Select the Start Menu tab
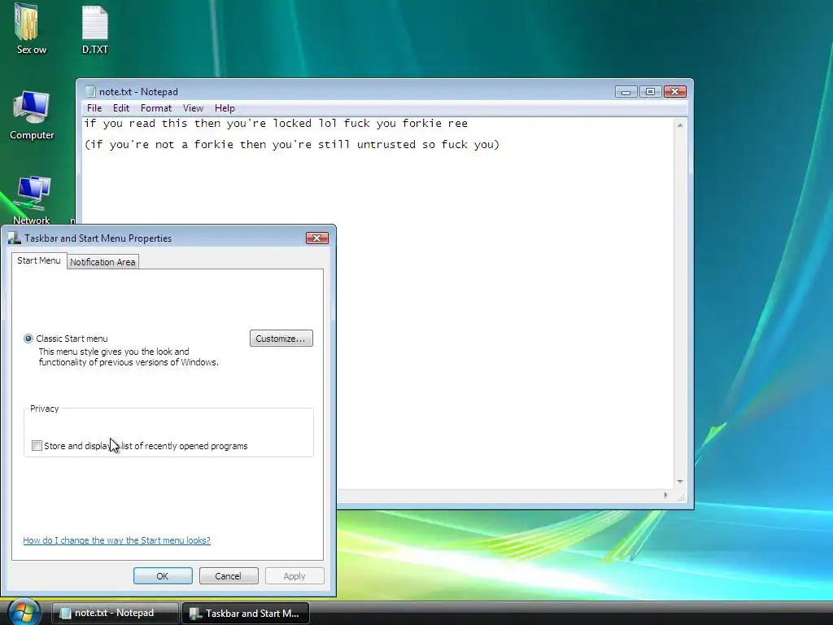The height and width of the screenshot is (625, 833). [x=39, y=260]
